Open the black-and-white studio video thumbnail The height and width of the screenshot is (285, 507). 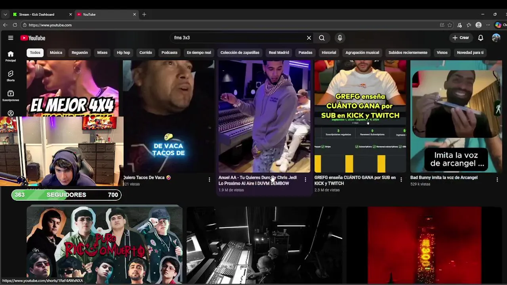point(264,245)
